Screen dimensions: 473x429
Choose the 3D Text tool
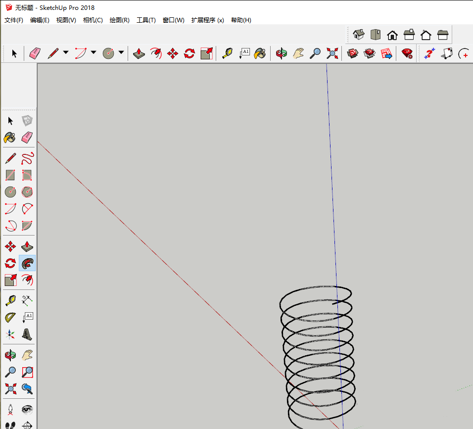pos(27,334)
